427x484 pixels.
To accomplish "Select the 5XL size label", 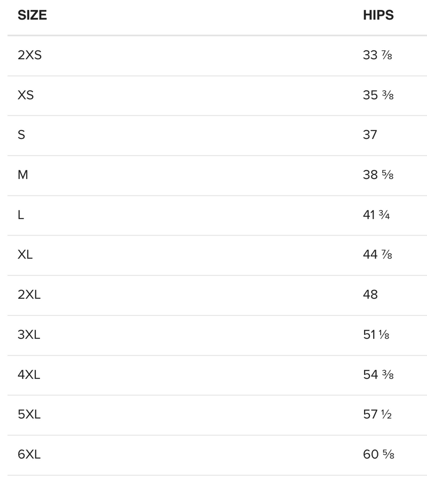I will coord(29,415).
